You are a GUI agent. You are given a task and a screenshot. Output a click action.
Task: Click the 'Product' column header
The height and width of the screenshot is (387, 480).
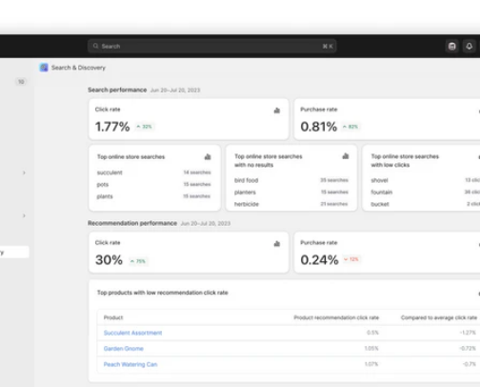click(x=113, y=317)
